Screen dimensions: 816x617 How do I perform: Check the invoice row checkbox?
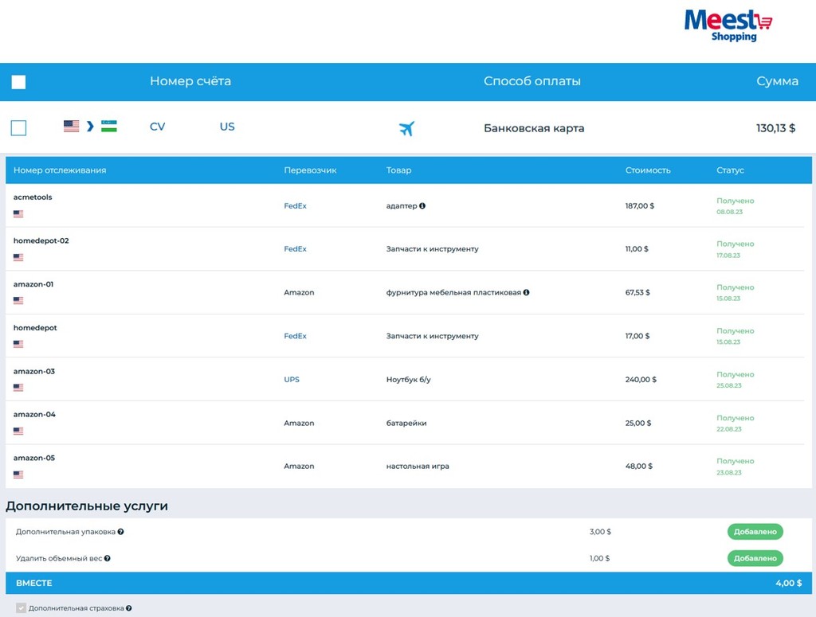click(18, 128)
